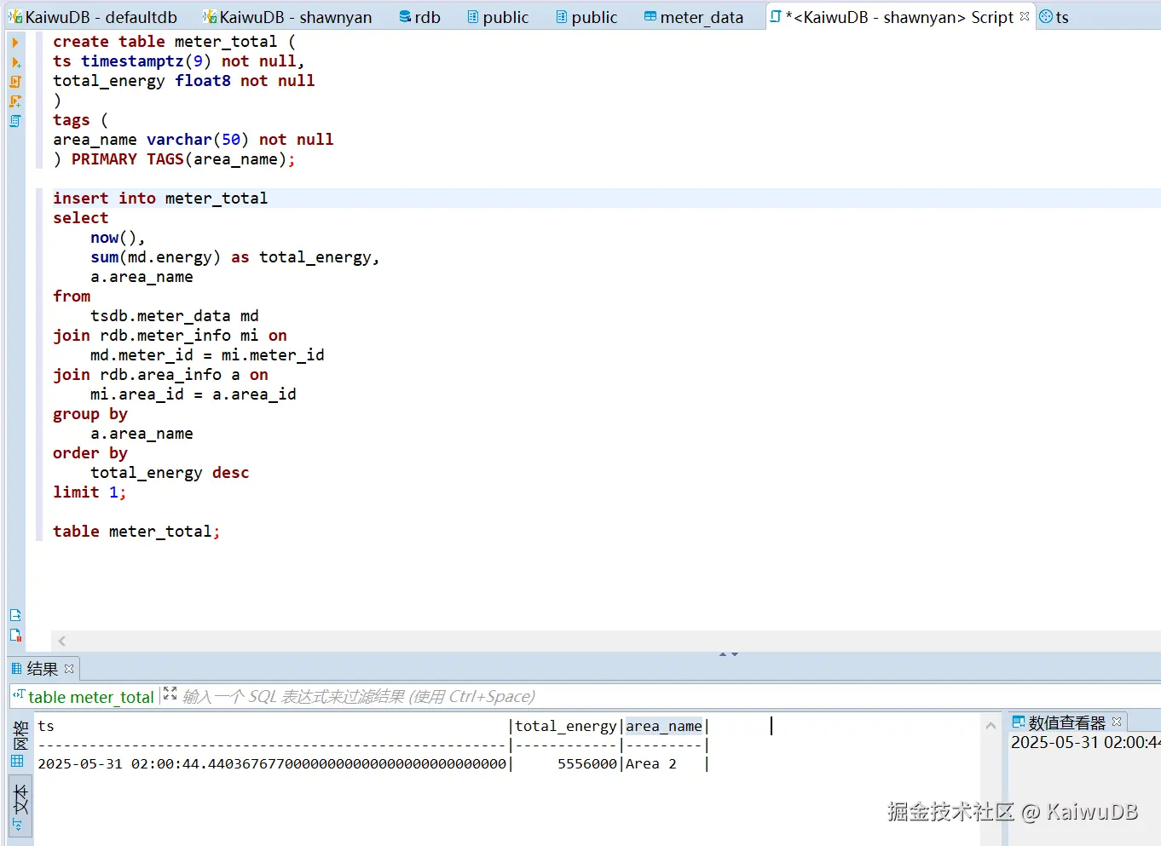Image resolution: width=1161 pixels, height=846 pixels.
Task: Place cursor on 'insert into meter_total' line
Action: (x=160, y=199)
